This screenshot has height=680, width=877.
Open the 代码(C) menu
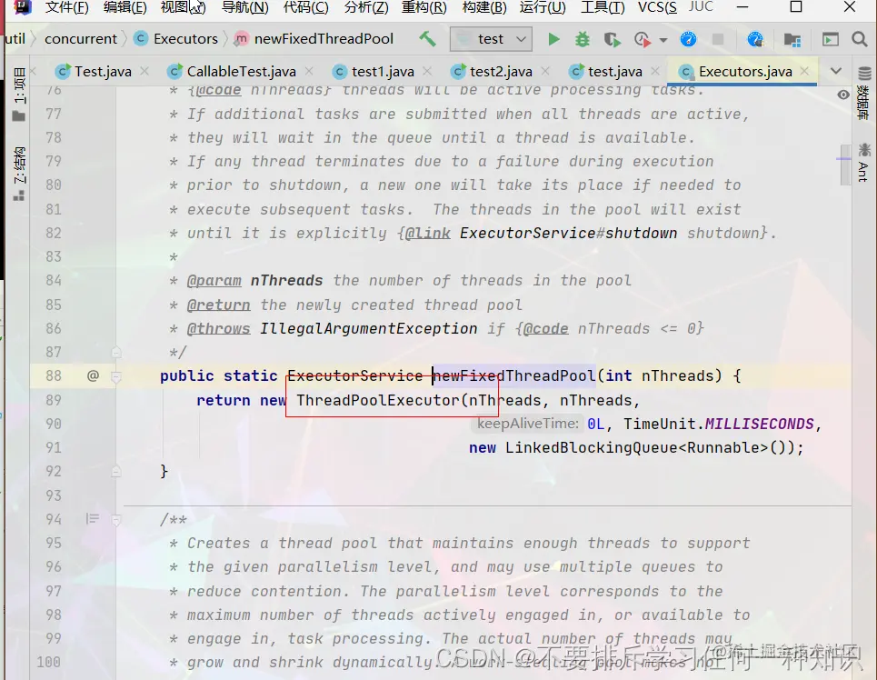coord(306,7)
